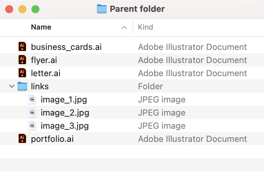
Task: Select the business_cards.ai file name
Action: [x=66, y=47]
